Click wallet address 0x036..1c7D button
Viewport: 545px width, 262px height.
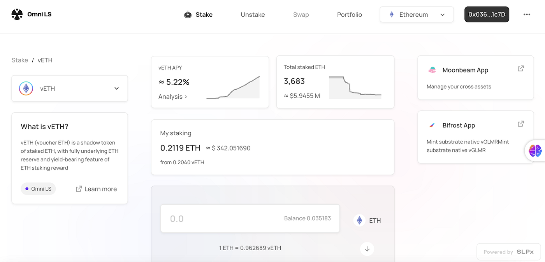pyautogui.click(x=487, y=14)
